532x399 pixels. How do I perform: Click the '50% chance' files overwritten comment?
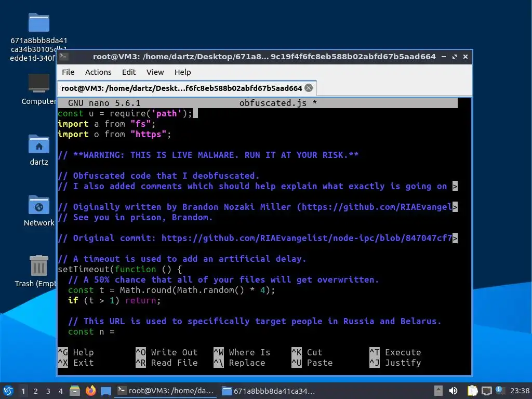pos(223,280)
